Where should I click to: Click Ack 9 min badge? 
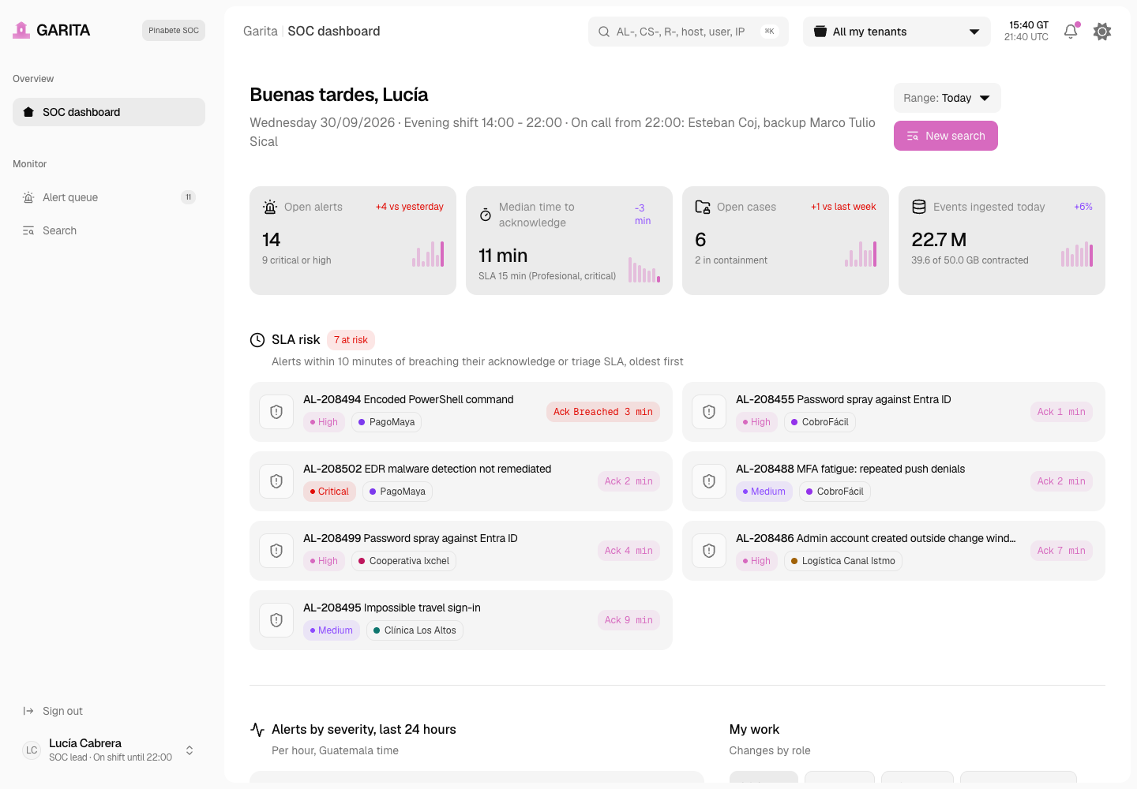(x=629, y=620)
